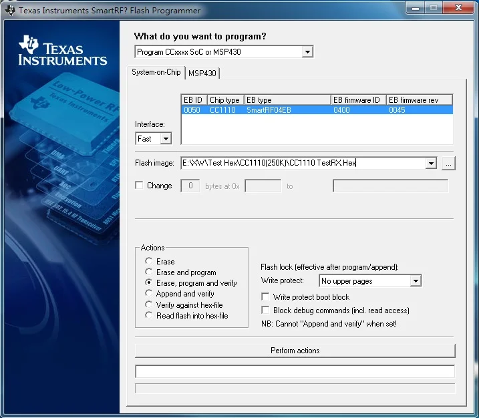Viewport: 479px width, 418px height.
Task: Select the CC1110 SmartRF04EB device row
Action: 317,110
